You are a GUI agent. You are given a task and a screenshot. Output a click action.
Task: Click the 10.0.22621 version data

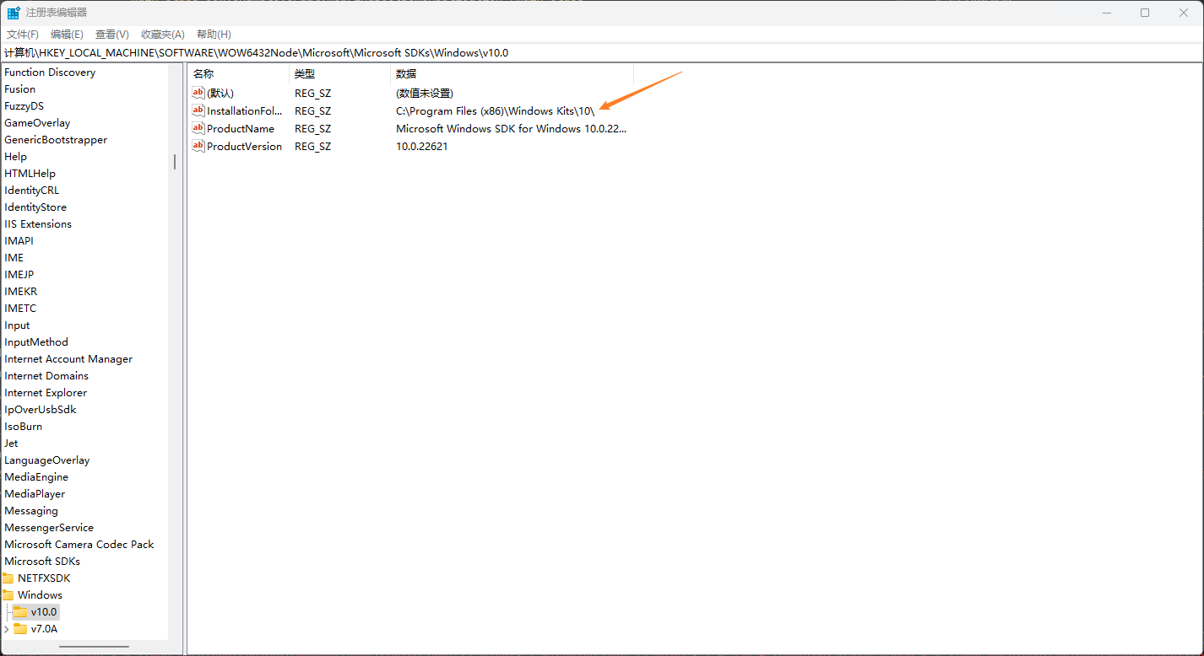[x=422, y=147]
